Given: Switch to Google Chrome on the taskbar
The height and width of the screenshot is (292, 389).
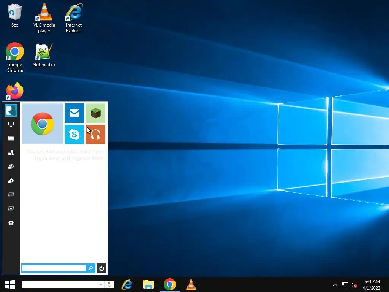Looking at the screenshot, I should (170, 284).
